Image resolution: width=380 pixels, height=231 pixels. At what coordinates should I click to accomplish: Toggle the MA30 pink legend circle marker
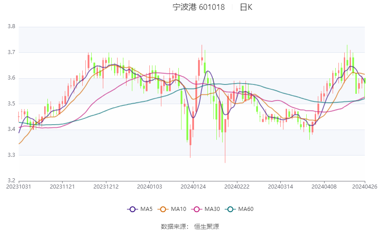pos(196,209)
